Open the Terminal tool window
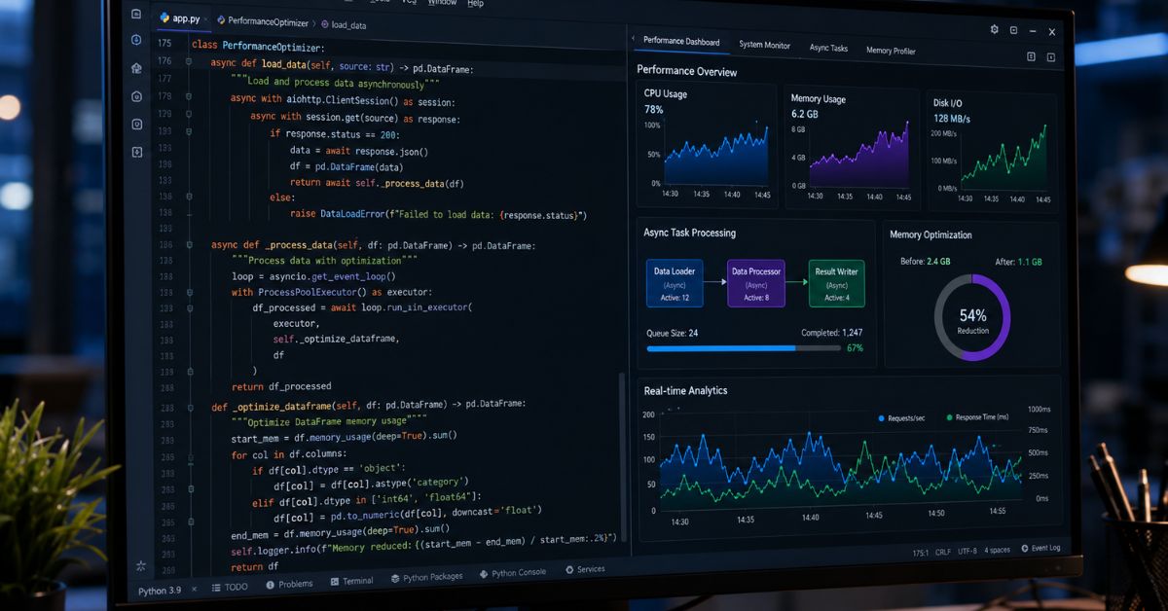Viewport: 1168px width, 611px height. [351, 581]
